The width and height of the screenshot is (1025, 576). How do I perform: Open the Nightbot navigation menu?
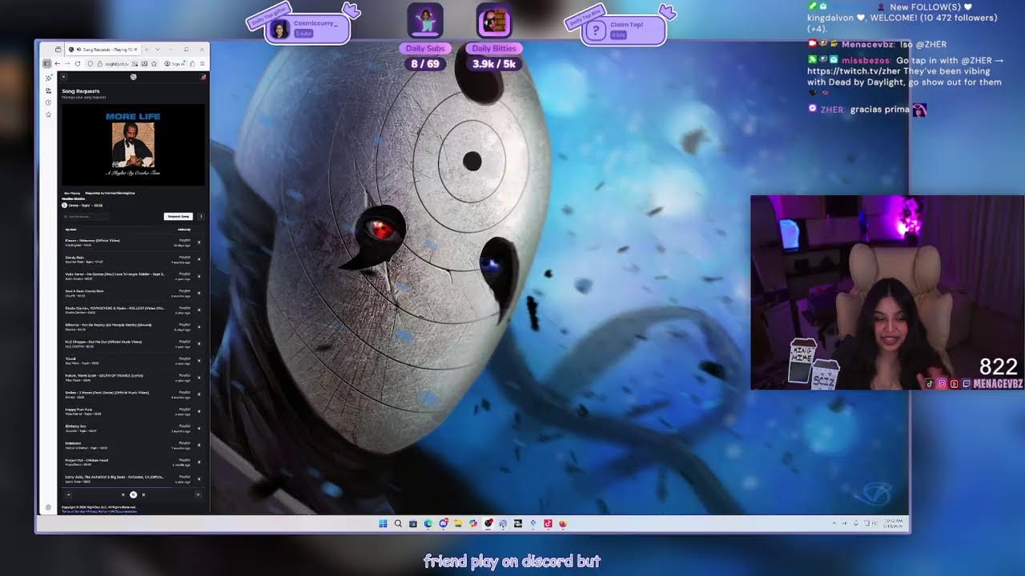[x=63, y=77]
